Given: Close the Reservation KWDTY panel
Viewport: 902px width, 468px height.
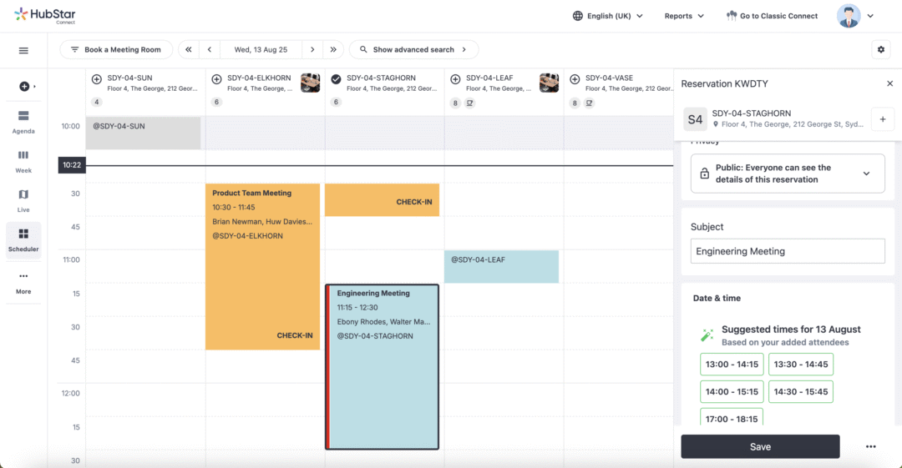Looking at the screenshot, I should 890,83.
